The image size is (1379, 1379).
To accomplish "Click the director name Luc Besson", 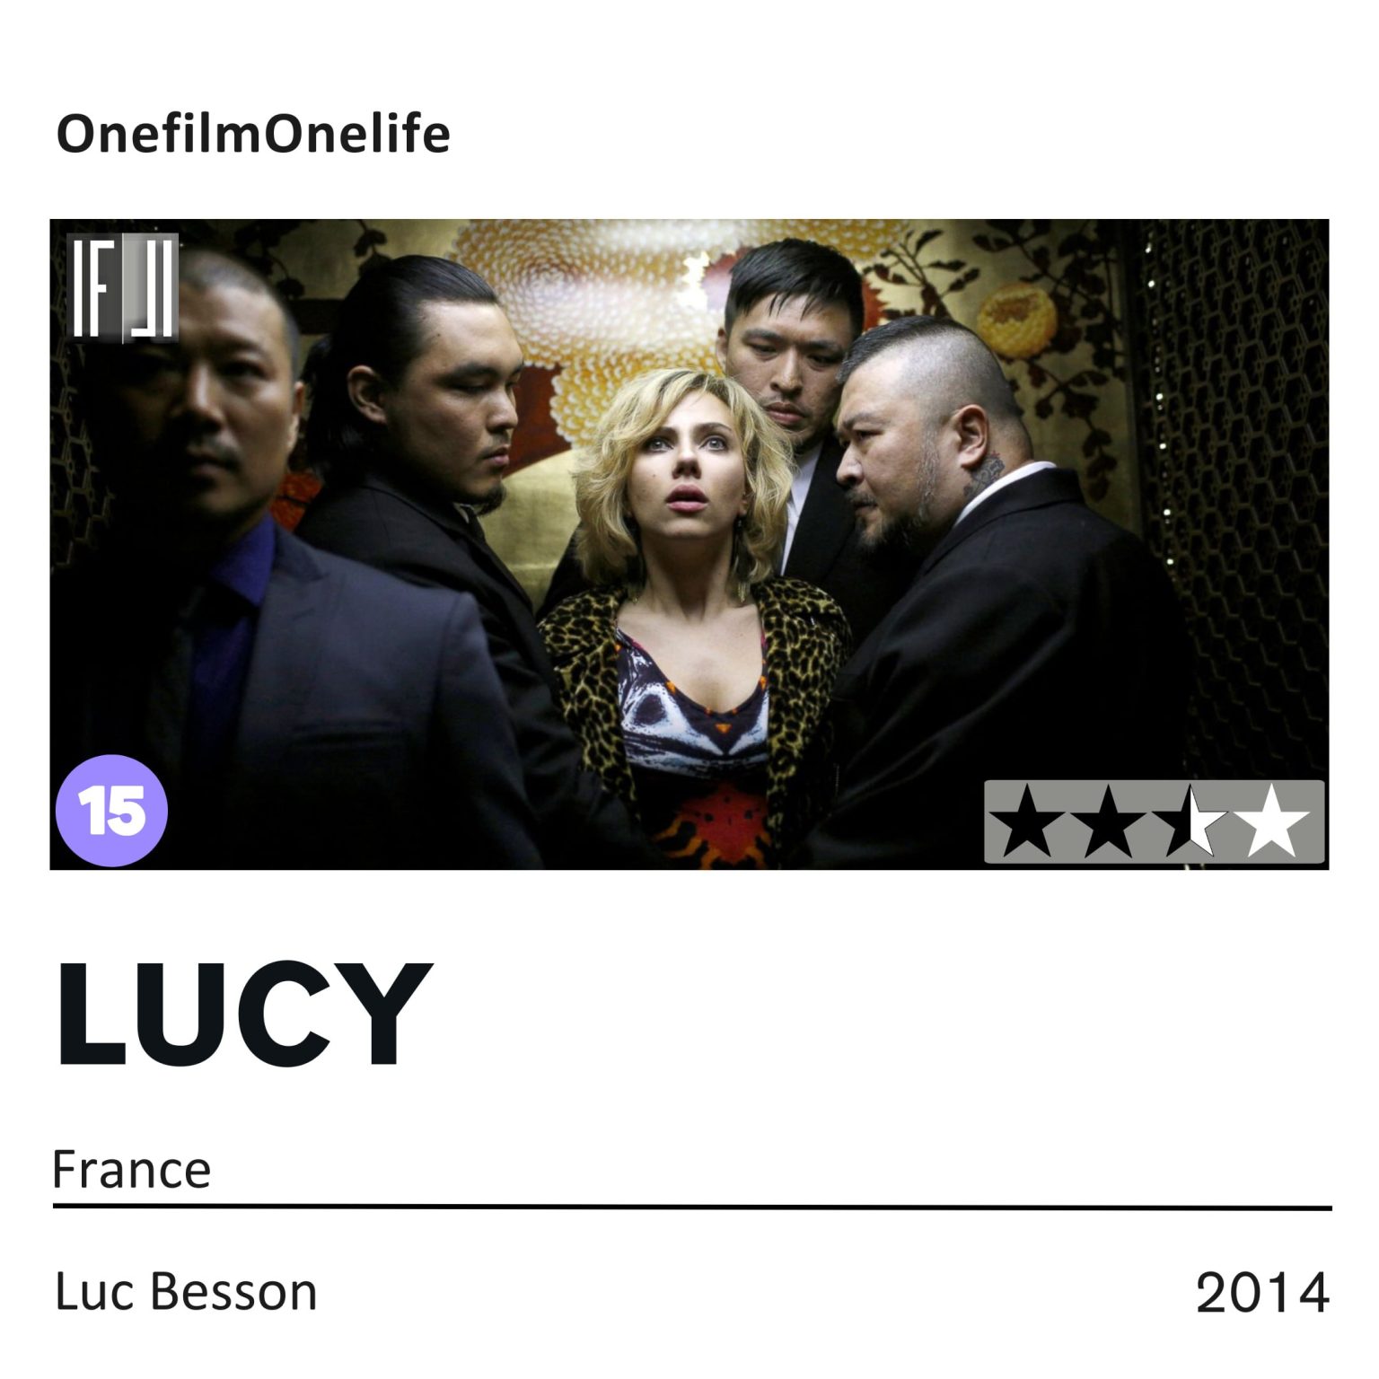I will click(x=186, y=1292).
